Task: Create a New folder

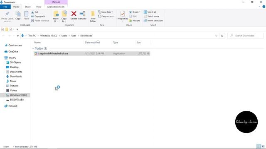Action: [93, 17]
